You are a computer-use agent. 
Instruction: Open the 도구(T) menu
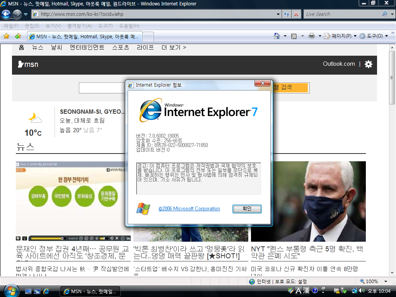coord(105,26)
